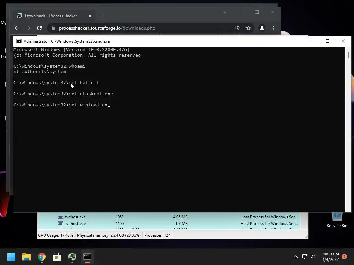Click the Chrome forward arrow button

coord(28,28)
